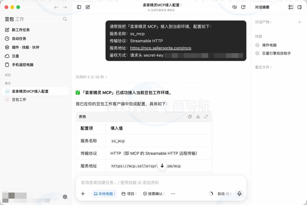The height and width of the screenshot is (205, 307).
Task: Select the 巨量引擎投放助手 skill
Action: [x=273, y=53]
